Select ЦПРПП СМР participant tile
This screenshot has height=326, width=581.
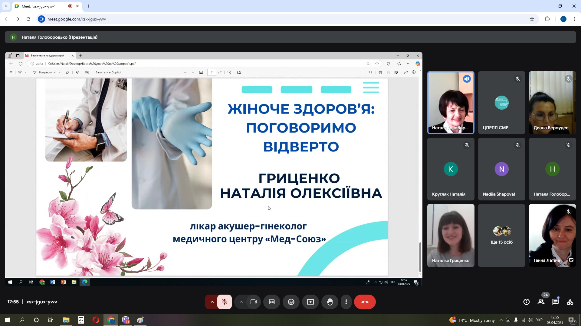click(x=501, y=103)
